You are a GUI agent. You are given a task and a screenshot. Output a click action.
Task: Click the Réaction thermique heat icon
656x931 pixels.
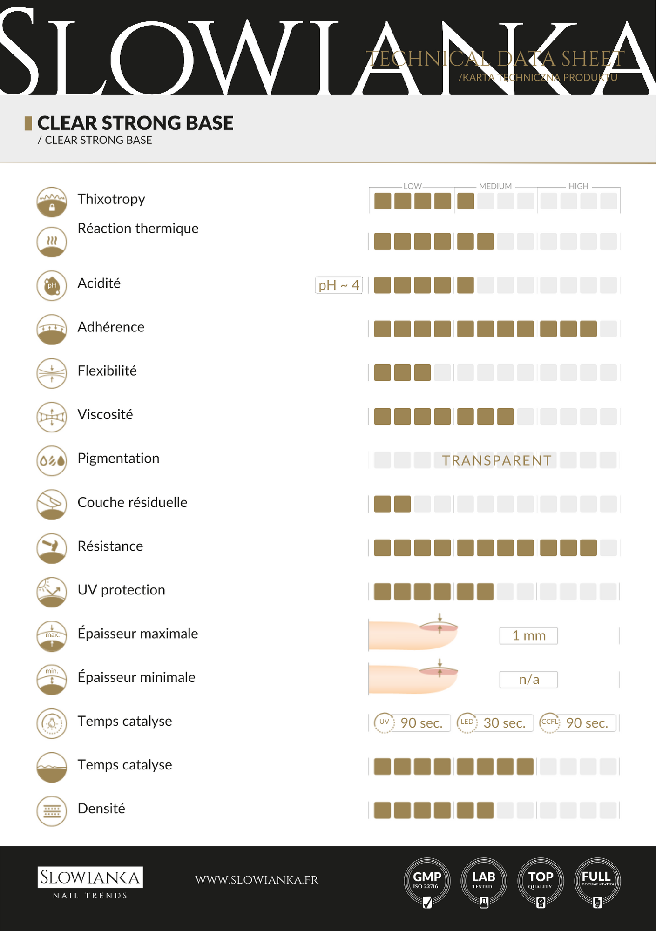coord(52,242)
